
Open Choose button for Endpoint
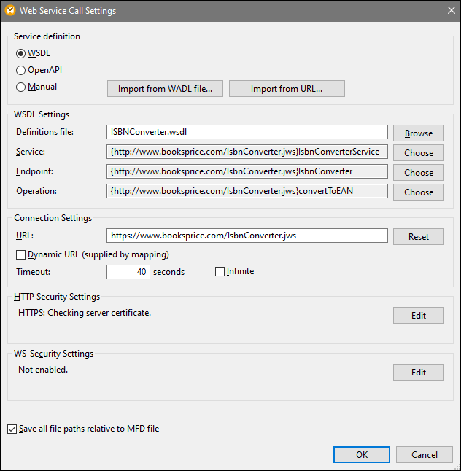point(418,173)
